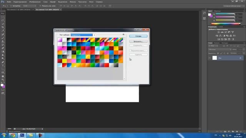
Task: Click the Удалить button
Action: point(138,54)
